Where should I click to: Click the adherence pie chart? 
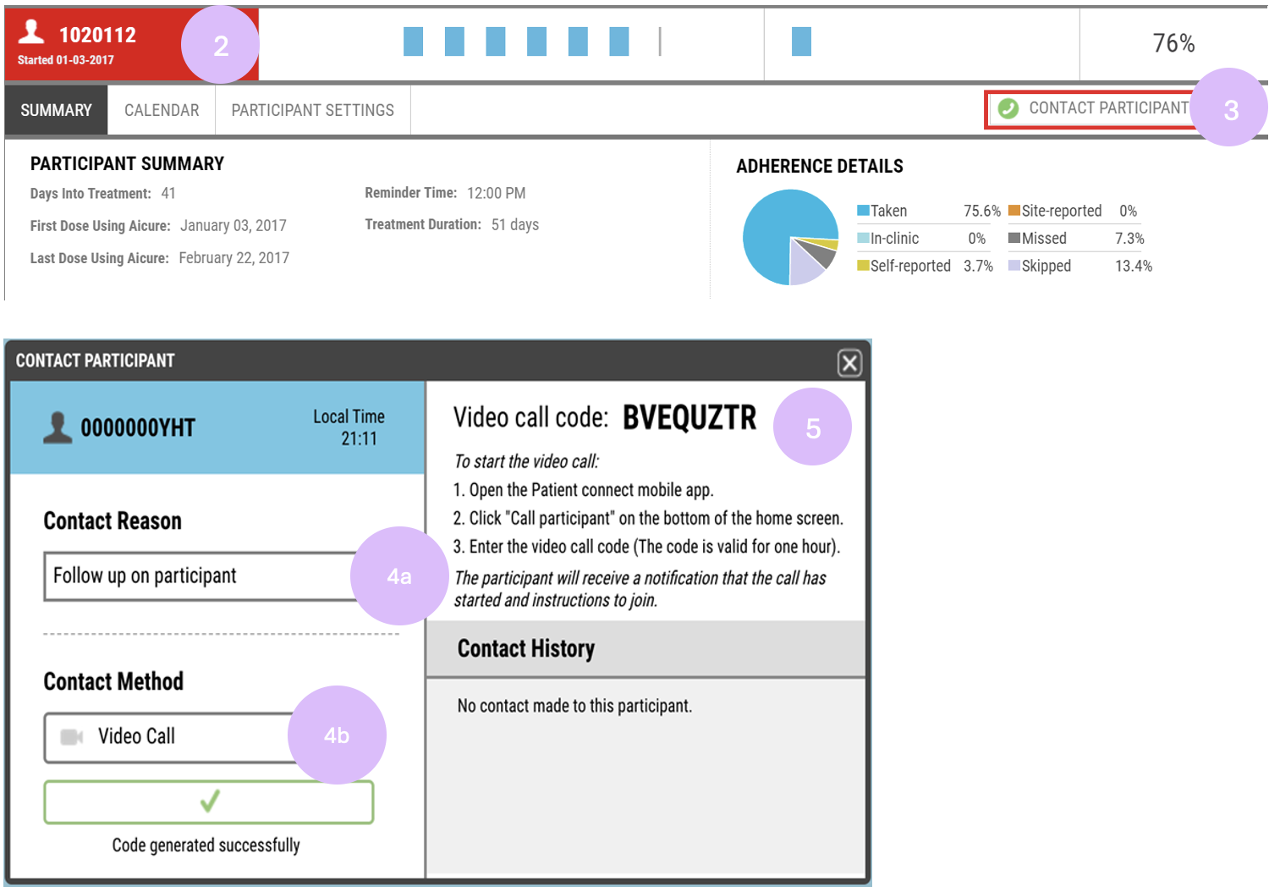tap(790, 238)
